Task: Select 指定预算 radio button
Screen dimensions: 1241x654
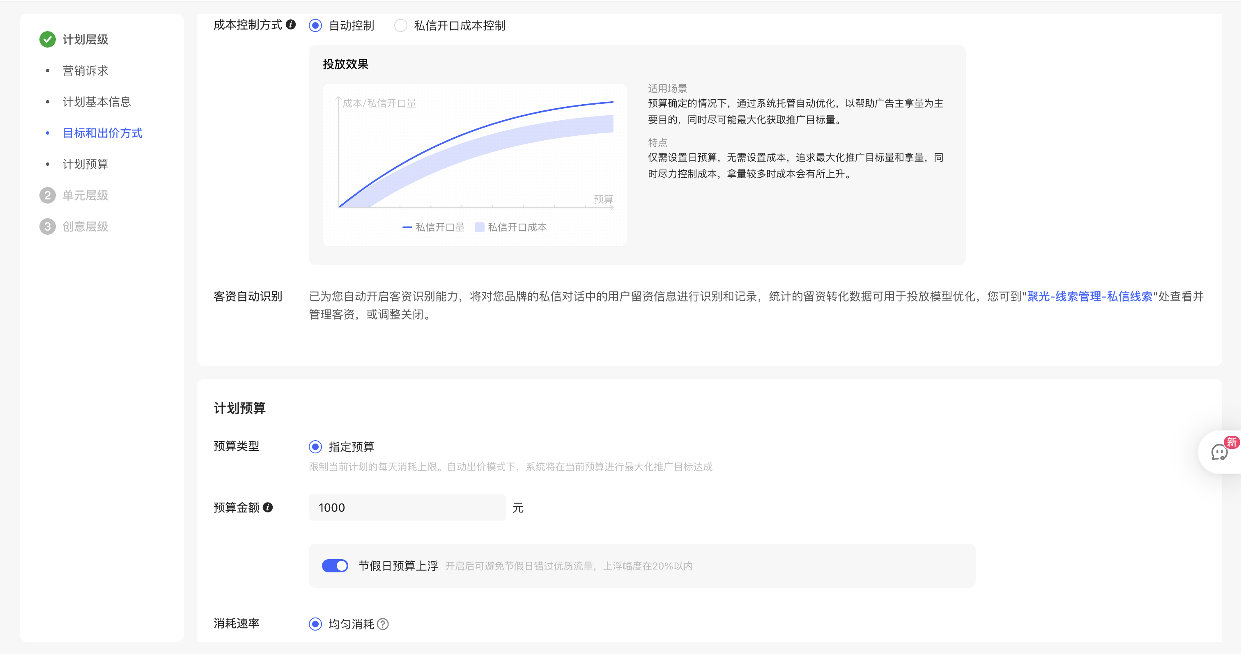Action: 315,447
